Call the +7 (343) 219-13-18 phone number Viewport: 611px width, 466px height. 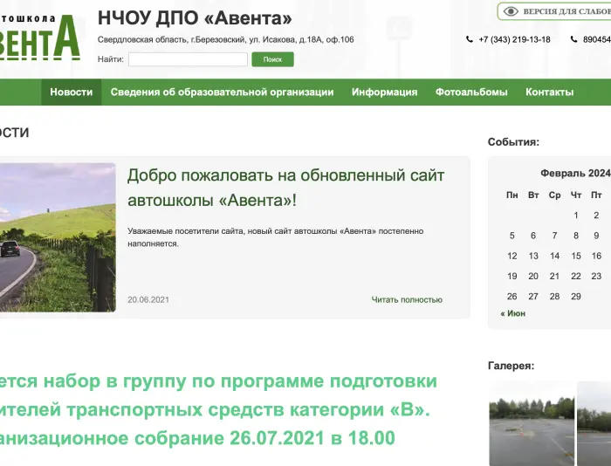(x=514, y=39)
